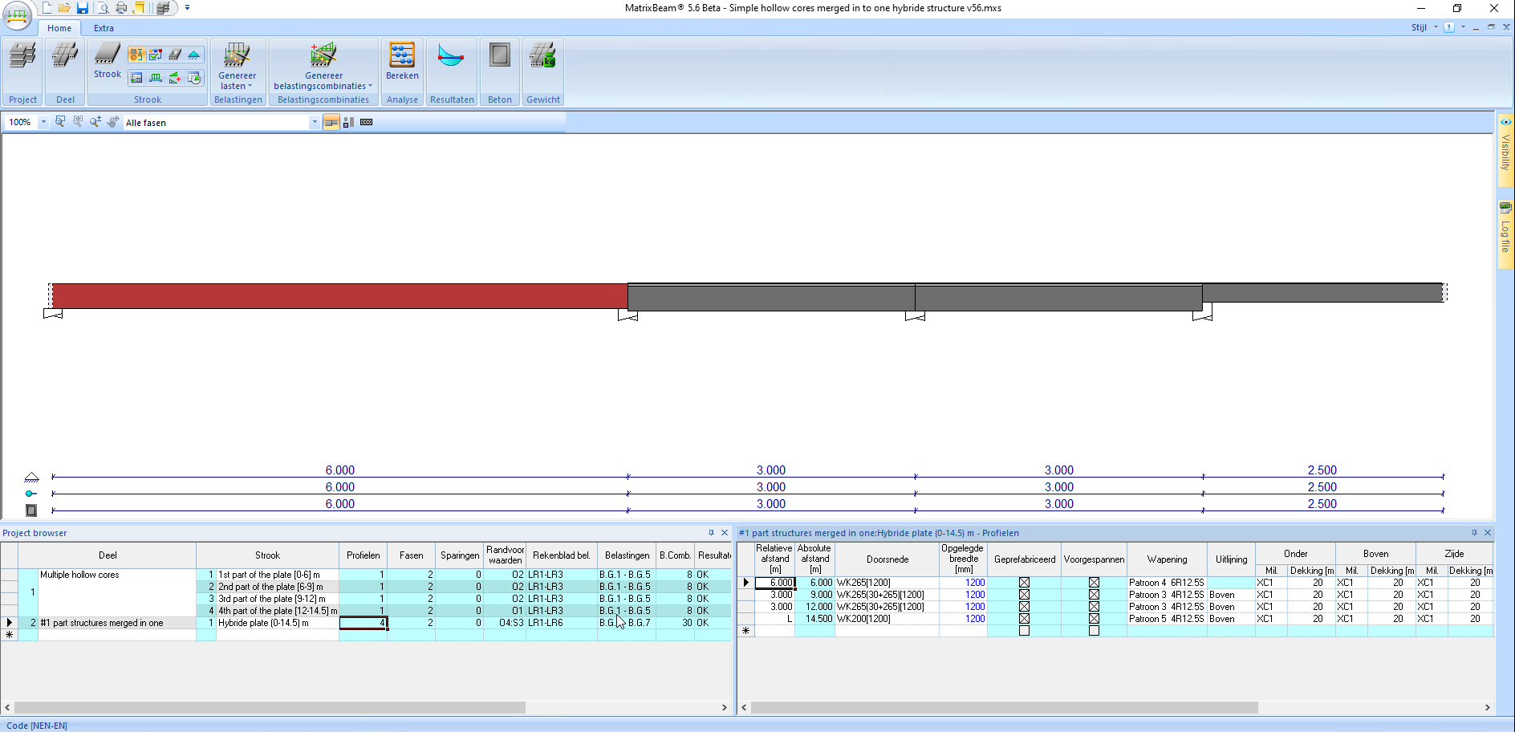Click the table with clock icon in Strook group

[x=194, y=78]
